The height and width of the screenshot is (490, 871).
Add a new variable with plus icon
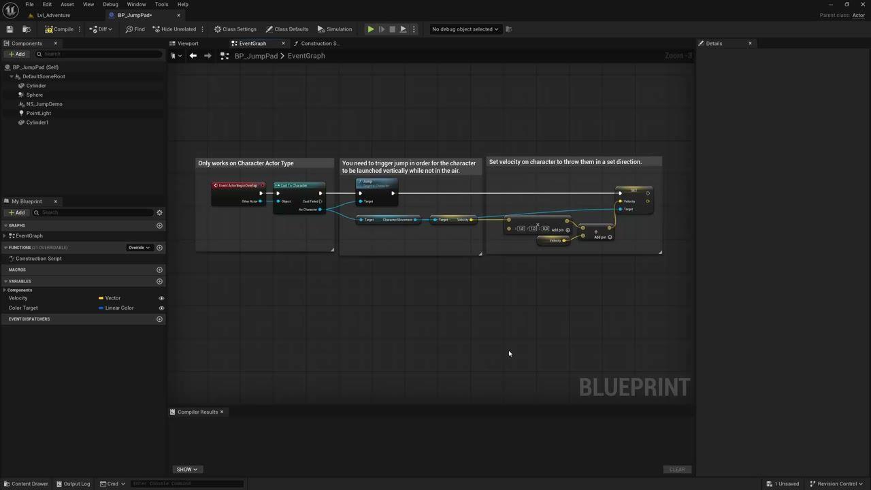click(x=159, y=281)
